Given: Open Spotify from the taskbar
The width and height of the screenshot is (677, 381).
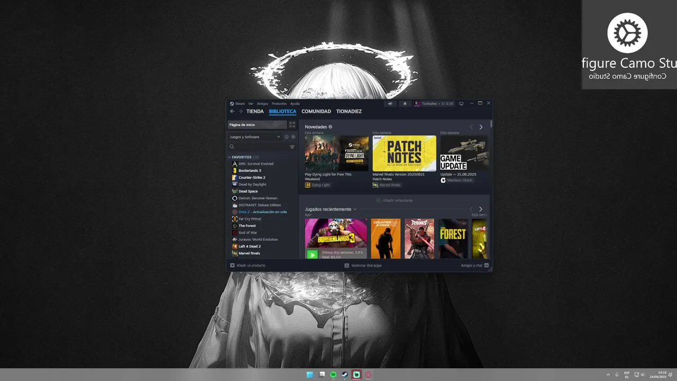Looking at the screenshot, I should click(x=333, y=375).
